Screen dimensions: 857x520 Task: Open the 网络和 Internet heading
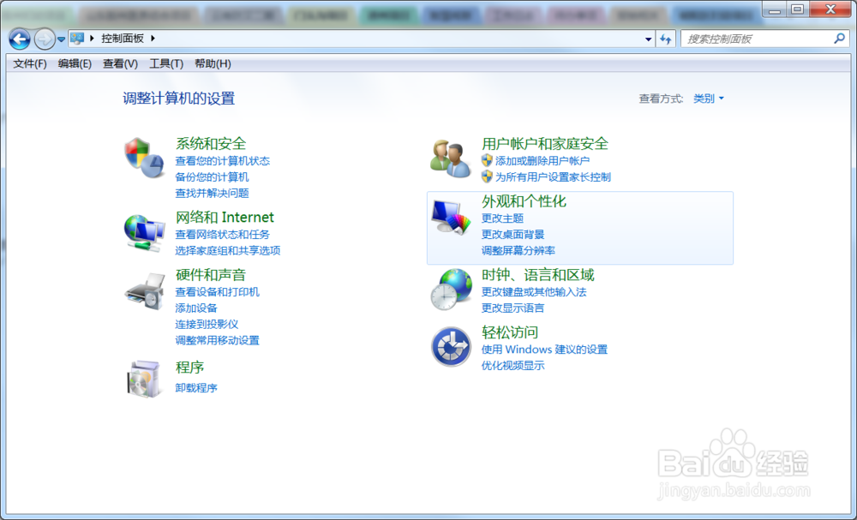coord(225,218)
